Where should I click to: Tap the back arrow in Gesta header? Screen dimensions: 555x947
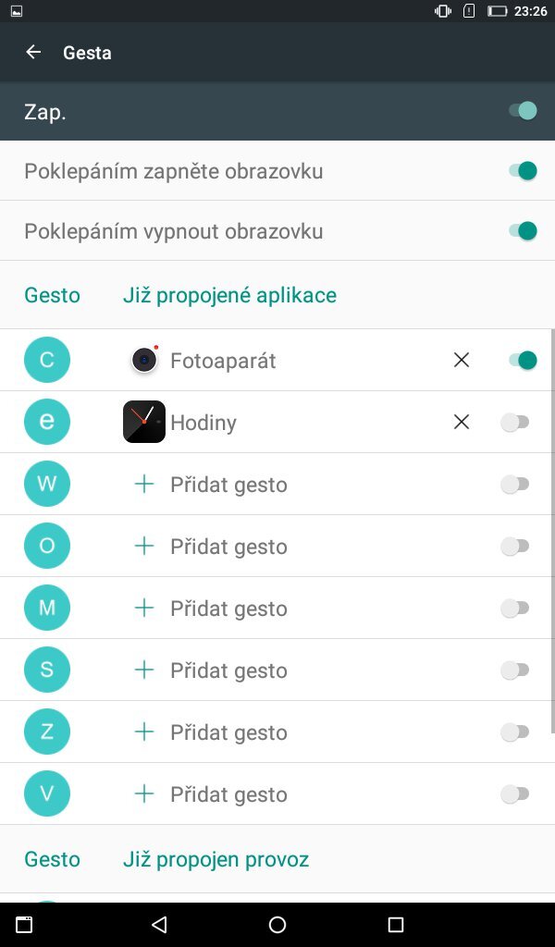(x=33, y=53)
